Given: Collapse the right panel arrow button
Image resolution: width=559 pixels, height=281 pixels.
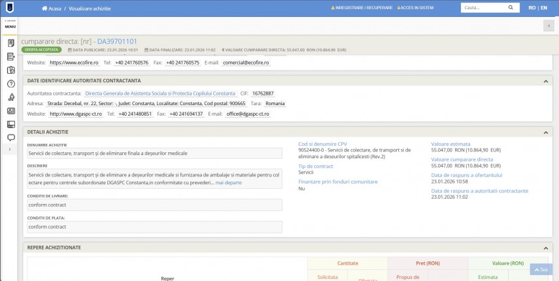Looking at the screenshot, I should point(549,25).
